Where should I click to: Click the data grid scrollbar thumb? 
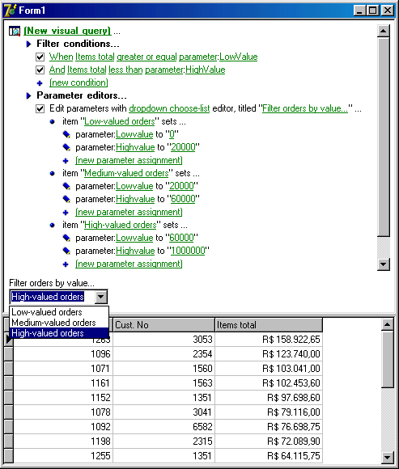click(388, 359)
